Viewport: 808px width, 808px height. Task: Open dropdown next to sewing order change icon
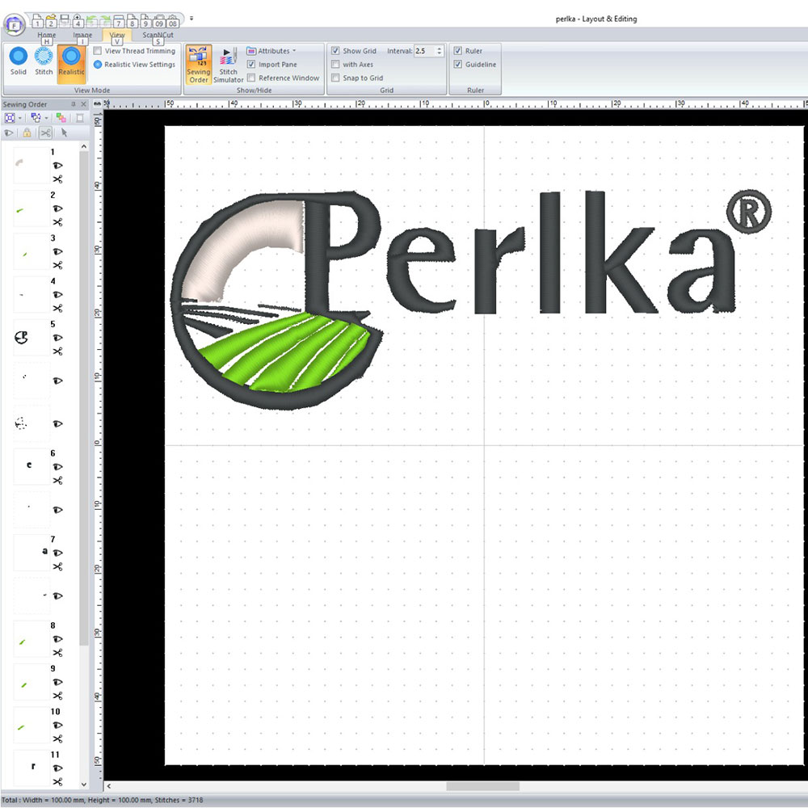click(x=46, y=118)
